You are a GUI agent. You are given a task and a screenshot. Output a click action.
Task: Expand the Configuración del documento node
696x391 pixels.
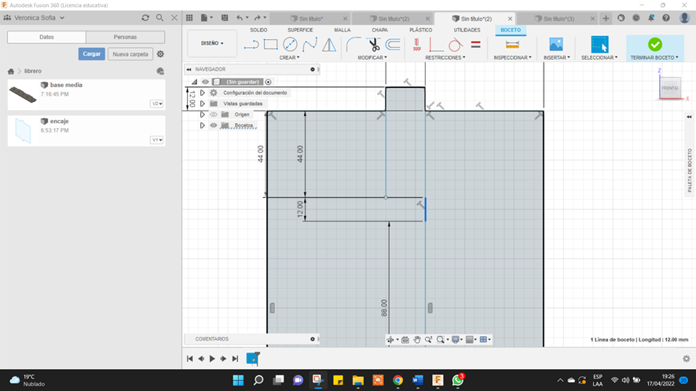(203, 93)
